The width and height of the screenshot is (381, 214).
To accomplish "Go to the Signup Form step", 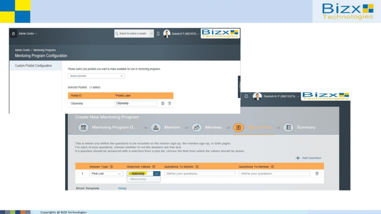I will tap(259, 127).
